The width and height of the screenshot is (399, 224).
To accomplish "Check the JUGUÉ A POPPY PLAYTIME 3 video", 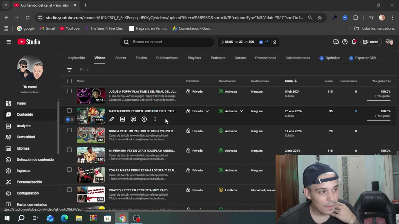I will tap(69, 91).
